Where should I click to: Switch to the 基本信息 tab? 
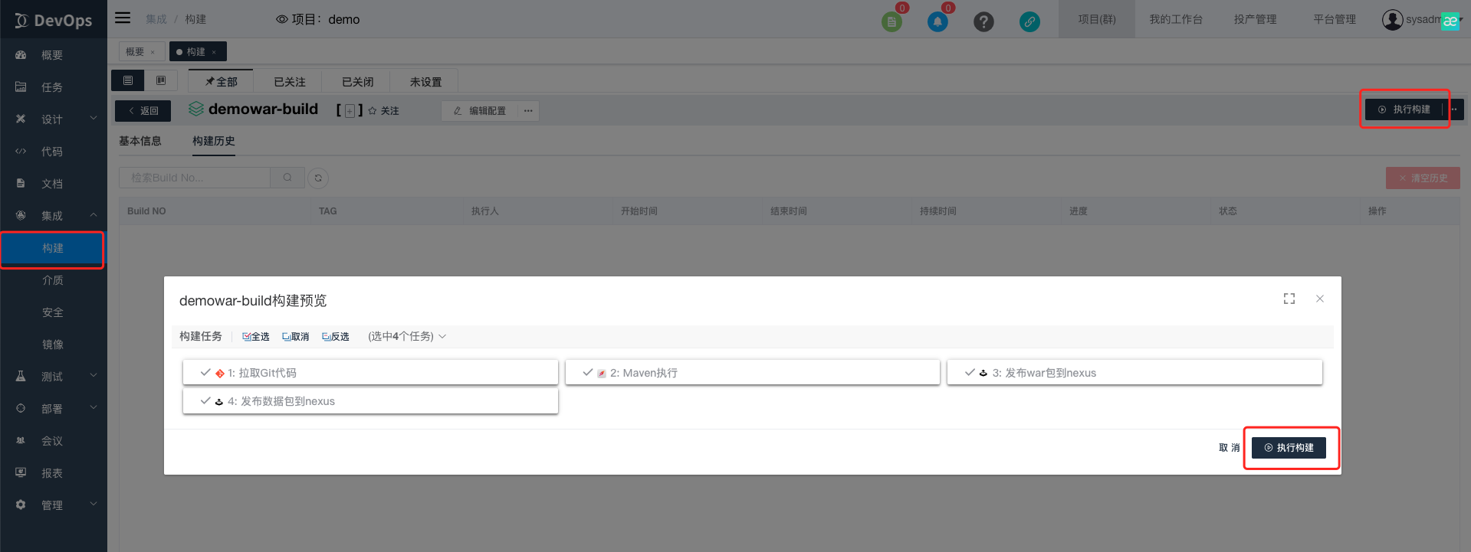(140, 141)
